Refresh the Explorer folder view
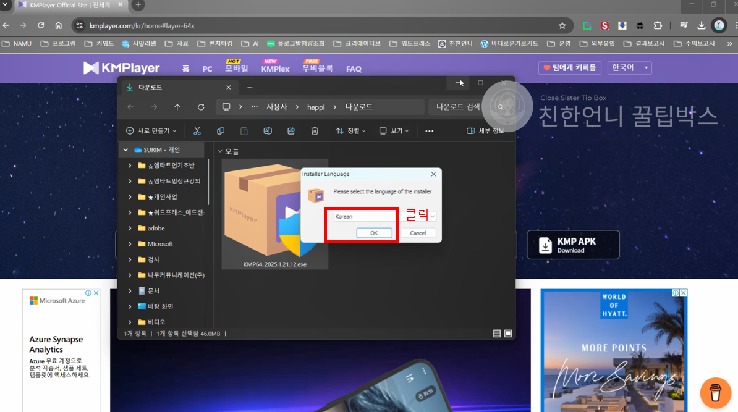Image resolution: width=738 pixels, height=412 pixels. tap(201, 107)
